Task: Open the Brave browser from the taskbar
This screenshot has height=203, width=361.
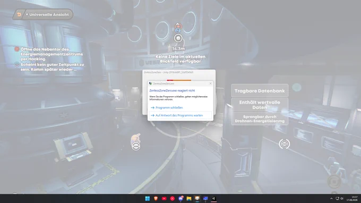Action: click(156, 198)
